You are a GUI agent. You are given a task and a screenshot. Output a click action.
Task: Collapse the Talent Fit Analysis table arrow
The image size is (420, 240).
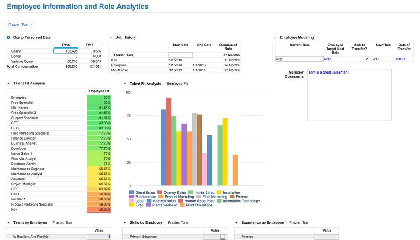click(8, 84)
